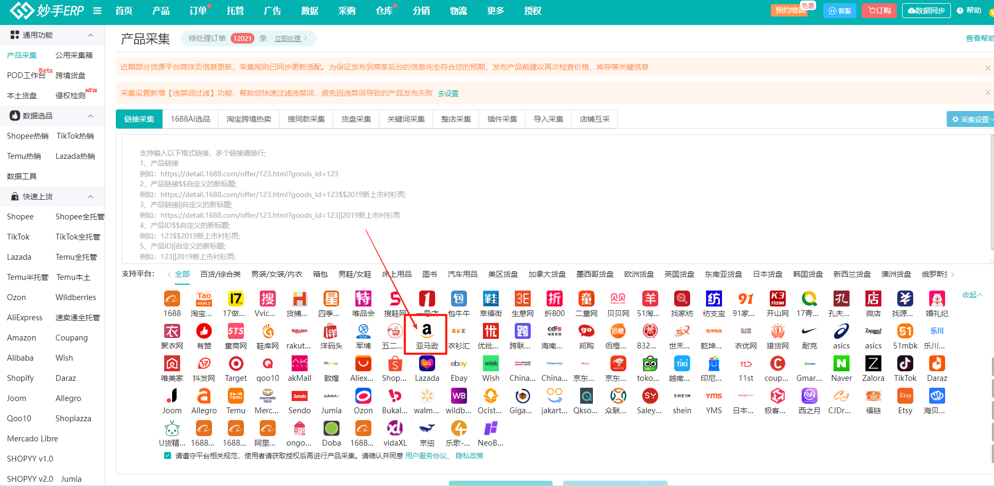Switch to the 1688AI选品 tab
Screen dimensions: 994x486
190,119
